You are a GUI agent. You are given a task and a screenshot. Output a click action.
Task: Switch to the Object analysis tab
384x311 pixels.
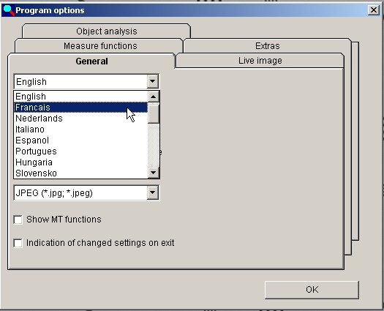106,31
